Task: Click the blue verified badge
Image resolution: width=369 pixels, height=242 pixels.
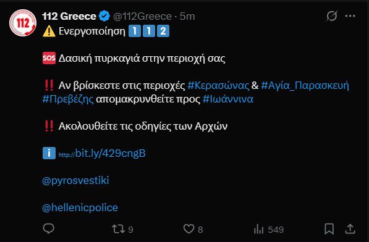Action: click(x=104, y=16)
